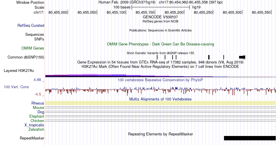Select the yellow Rhesus alignment bar
The width and height of the screenshot is (276, 145).
coord(160,103)
